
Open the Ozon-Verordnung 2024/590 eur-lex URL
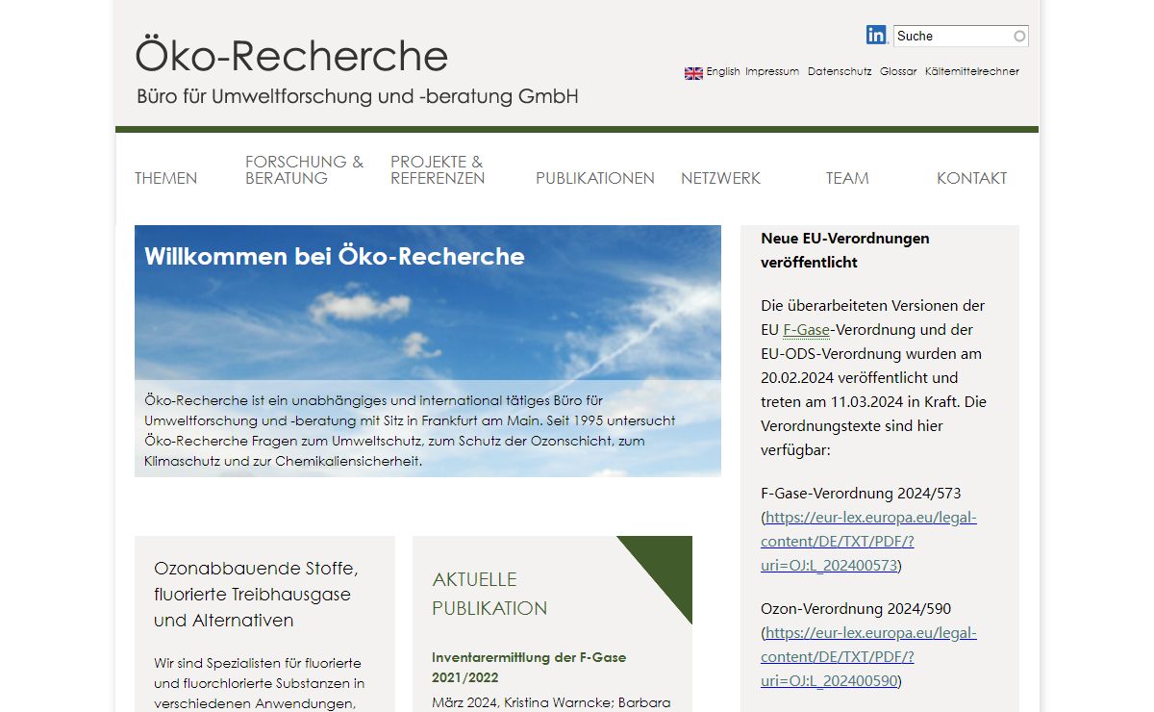[870, 656]
